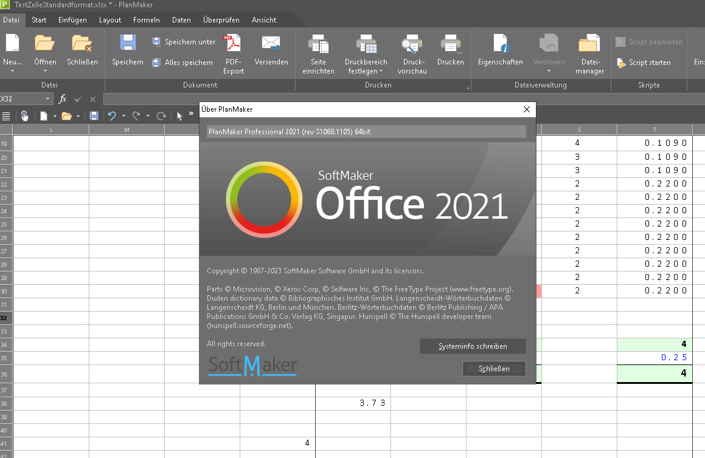Choose Speichern unter in the ribbon
Image resolution: width=705 pixels, height=458 pixels.
pyautogui.click(x=184, y=42)
